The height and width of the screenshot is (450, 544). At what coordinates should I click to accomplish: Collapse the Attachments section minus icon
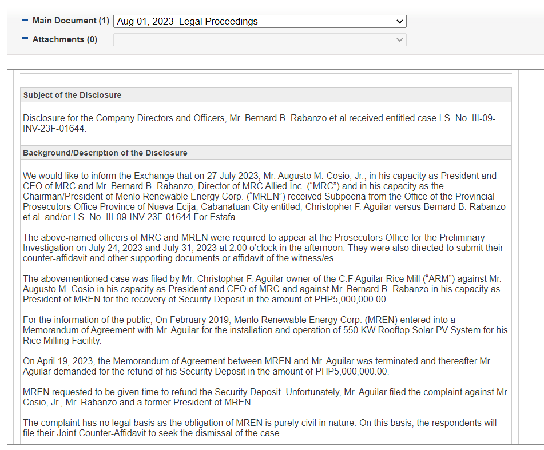tap(25, 39)
